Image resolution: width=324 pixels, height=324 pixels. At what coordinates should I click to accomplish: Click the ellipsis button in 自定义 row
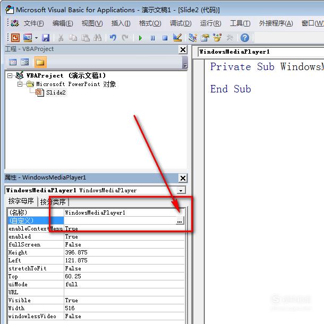click(x=180, y=220)
